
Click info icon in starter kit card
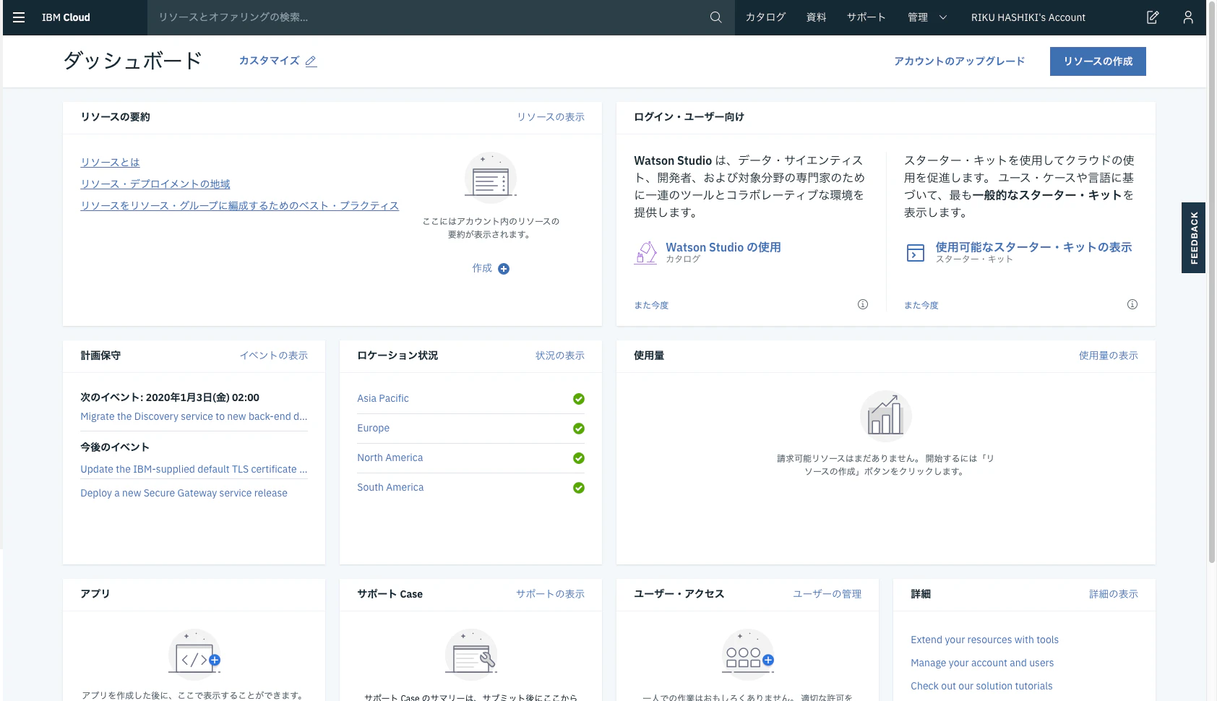click(x=1132, y=304)
